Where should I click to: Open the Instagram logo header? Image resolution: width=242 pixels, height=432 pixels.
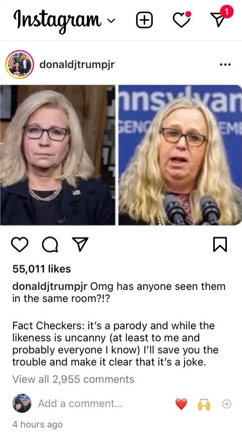[x=57, y=19]
